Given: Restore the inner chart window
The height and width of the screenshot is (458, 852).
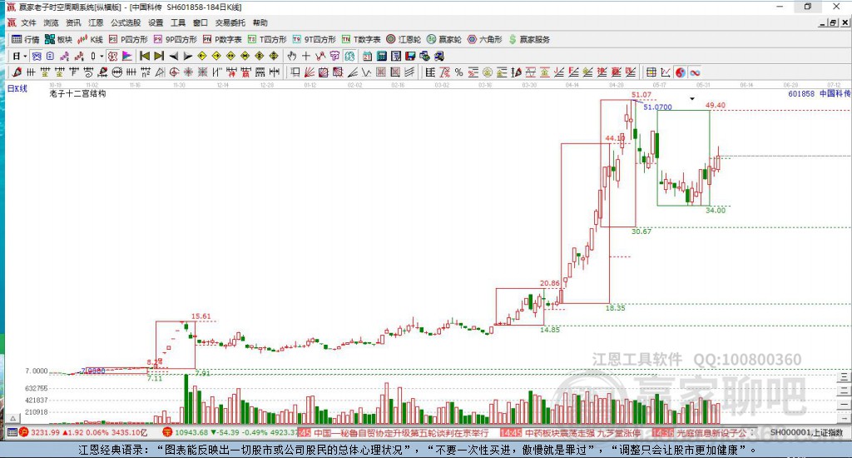Looking at the screenshot, I should (834, 22).
